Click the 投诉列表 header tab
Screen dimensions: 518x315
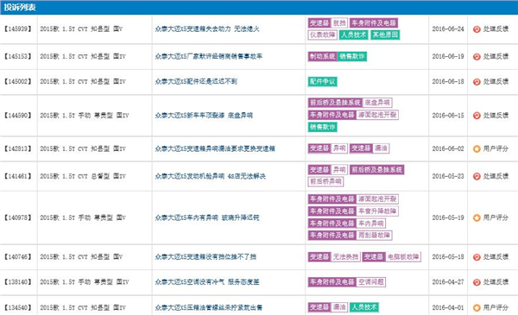coord(20,7)
